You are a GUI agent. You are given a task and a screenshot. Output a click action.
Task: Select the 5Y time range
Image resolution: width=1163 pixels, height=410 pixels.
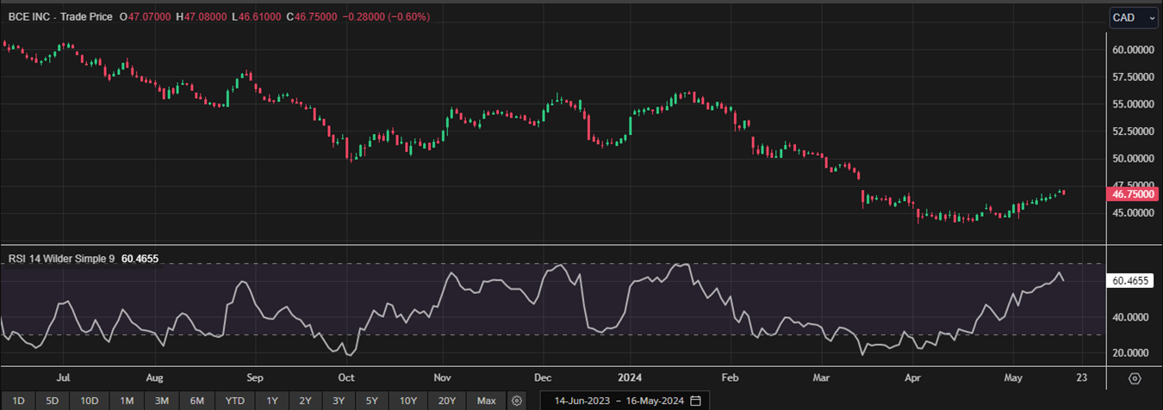pyautogui.click(x=371, y=401)
